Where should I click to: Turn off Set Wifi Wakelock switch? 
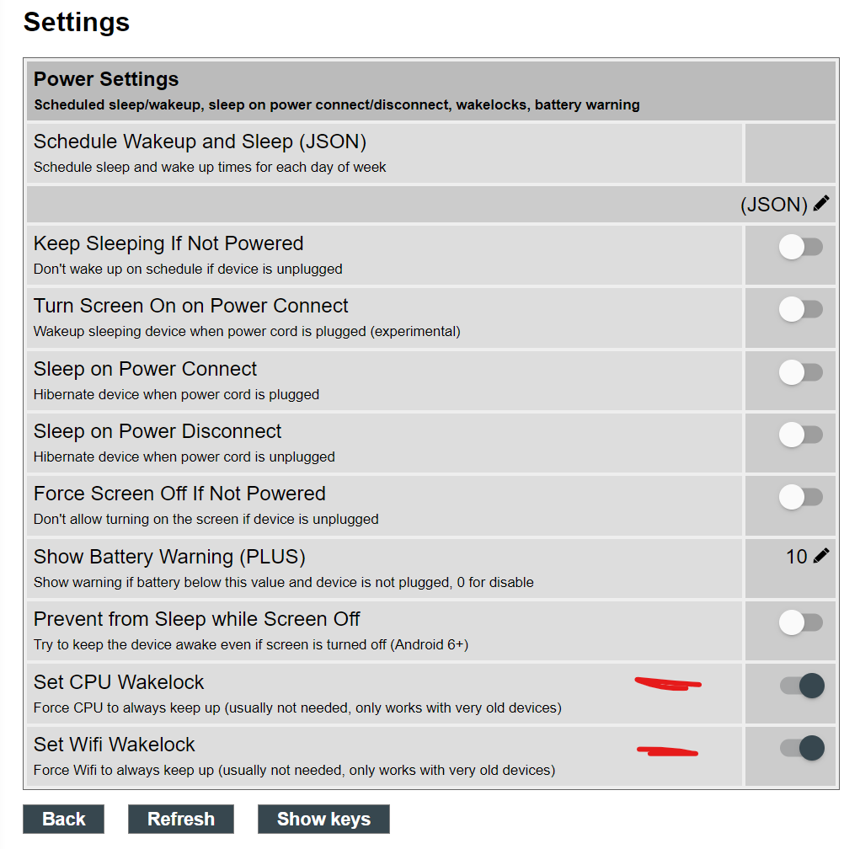point(803,748)
